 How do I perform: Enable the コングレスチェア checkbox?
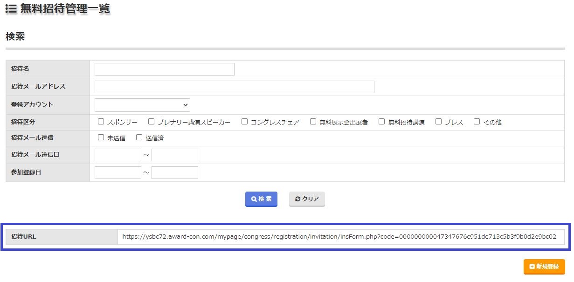pyautogui.click(x=245, y=122)
